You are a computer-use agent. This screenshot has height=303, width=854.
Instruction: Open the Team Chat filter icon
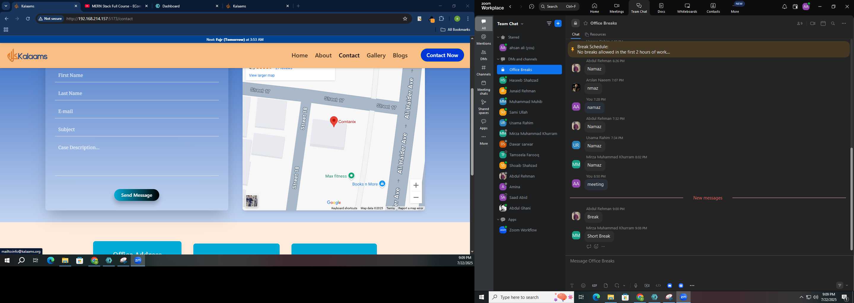549,23
